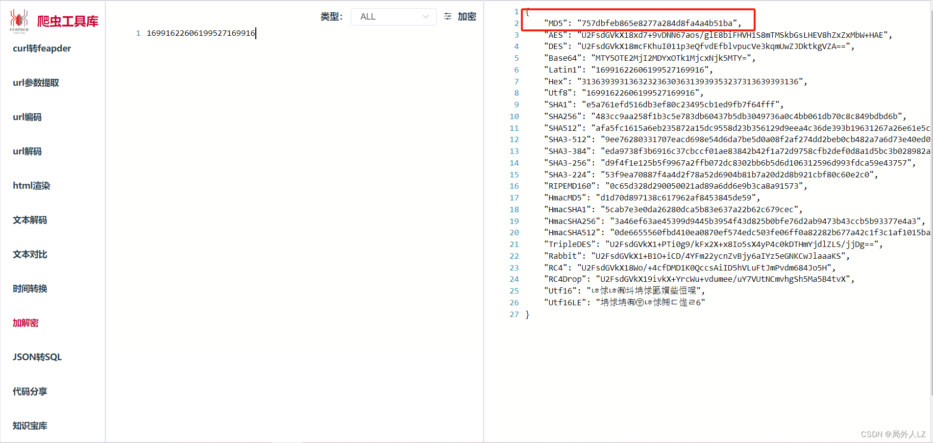Open html渲染 tool

pyautogui.click(x=32, y=186)
